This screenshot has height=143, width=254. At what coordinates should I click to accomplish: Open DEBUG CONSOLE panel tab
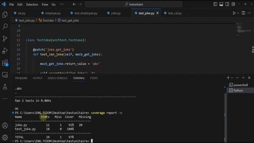58,78
